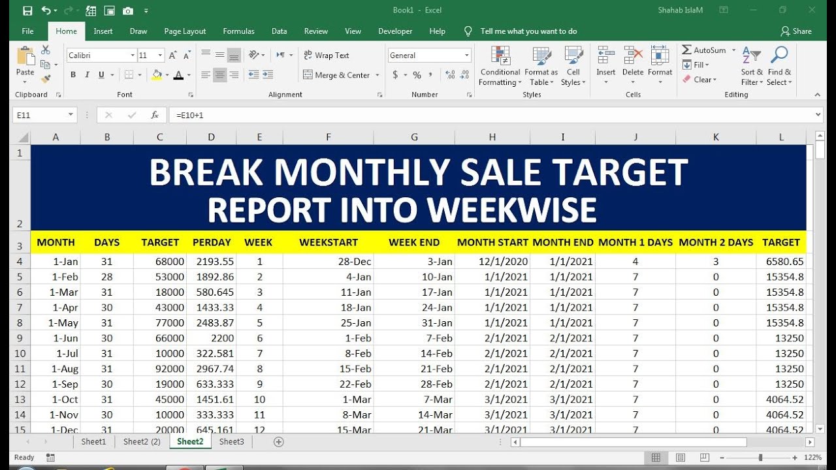Expand the font name Calibri dropdown
This screenshot has width=836, height=470.
pyautogui.click(x=133, y=55)
